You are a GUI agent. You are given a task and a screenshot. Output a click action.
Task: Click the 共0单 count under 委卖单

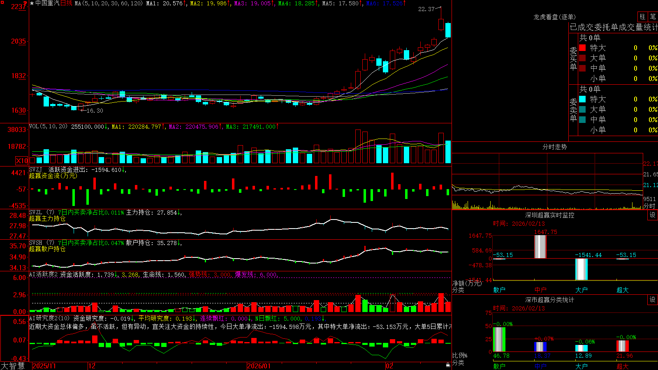pos(590,89)
